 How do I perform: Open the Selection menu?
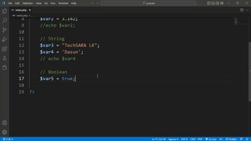point(27,3)
